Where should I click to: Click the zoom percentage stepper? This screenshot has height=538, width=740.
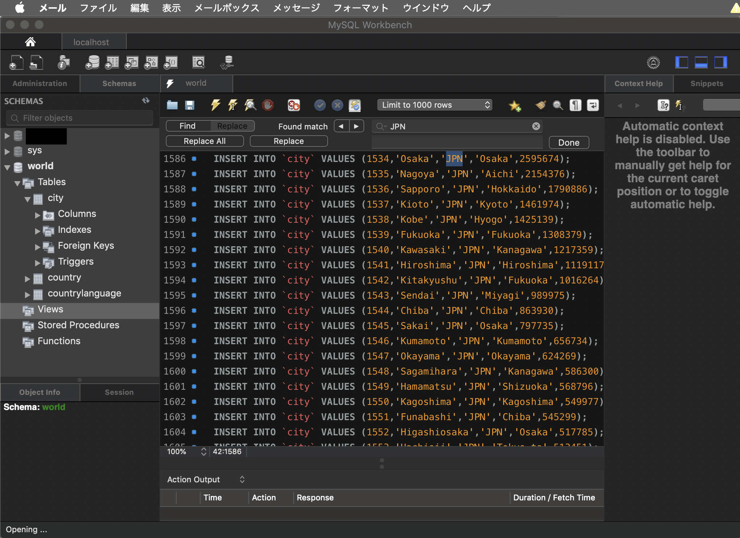(x=203, y=452)
